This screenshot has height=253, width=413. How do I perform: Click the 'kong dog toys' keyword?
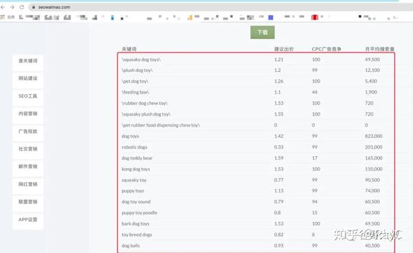tap(136, 169)
